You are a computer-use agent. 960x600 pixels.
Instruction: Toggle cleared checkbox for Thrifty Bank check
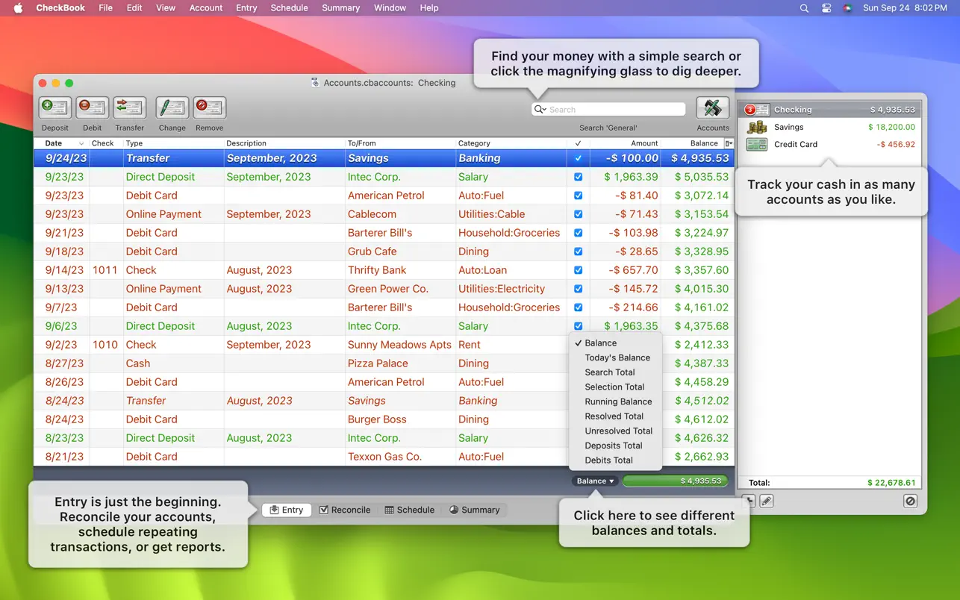pyautogui.click(x=578, y=270)
